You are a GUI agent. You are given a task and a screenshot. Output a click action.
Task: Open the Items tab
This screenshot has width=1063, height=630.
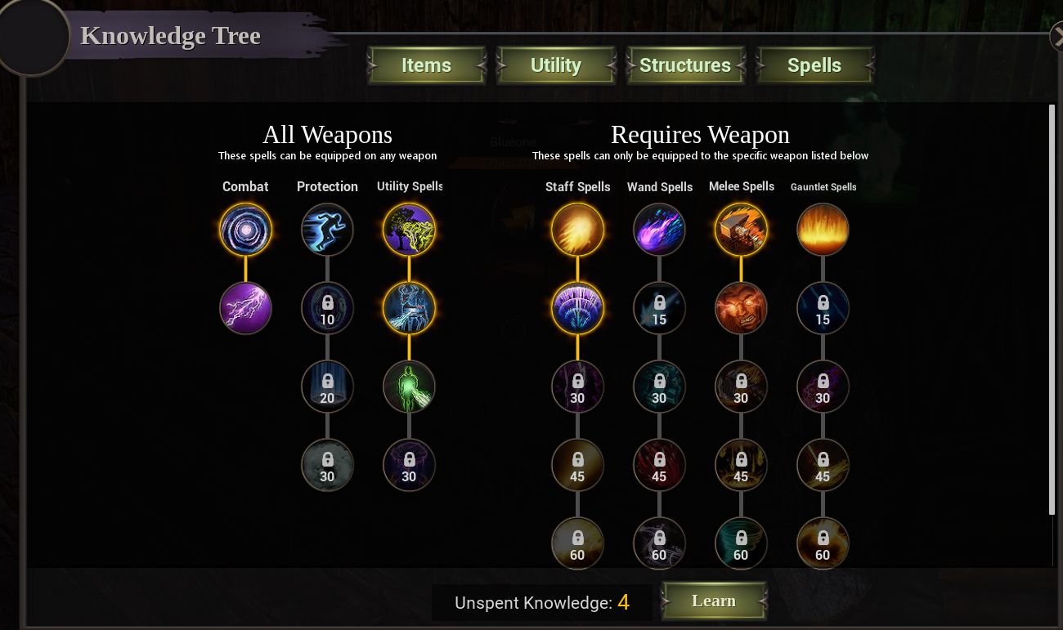(426, 65)
